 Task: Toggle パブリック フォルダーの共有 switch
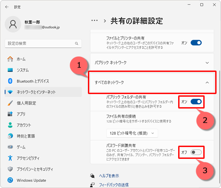pos(196,102)
